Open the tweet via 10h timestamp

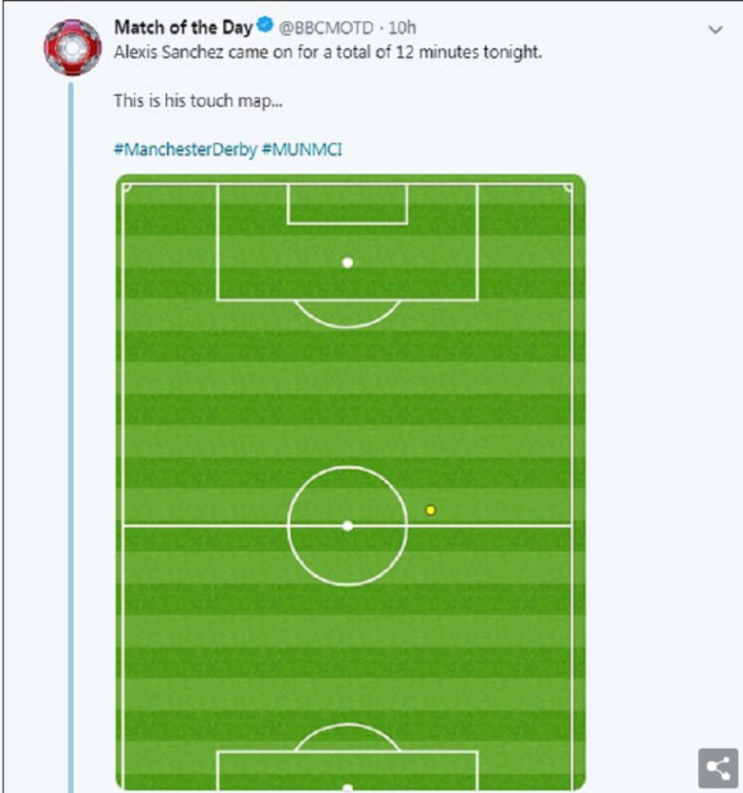click(402, 28)
